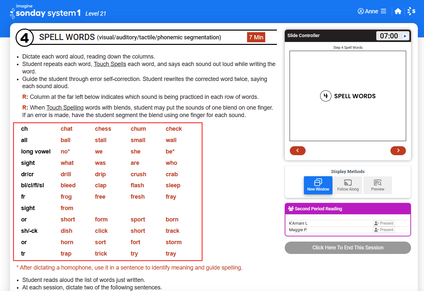Viewport: 424px width, 291px height.
Task: Click the Sonday System 1 logo
Action: [45, 11]
